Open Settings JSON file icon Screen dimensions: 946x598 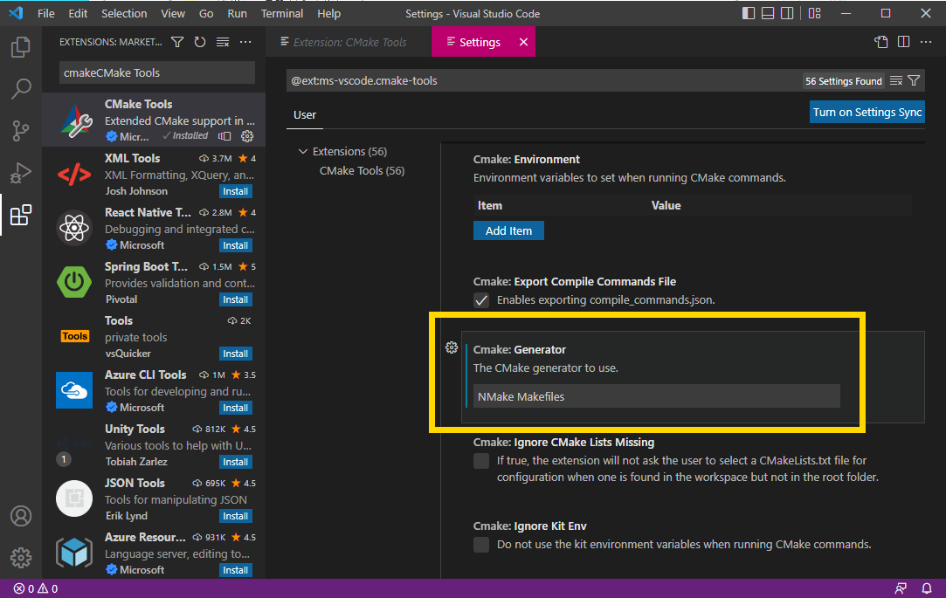coord(880,42)
